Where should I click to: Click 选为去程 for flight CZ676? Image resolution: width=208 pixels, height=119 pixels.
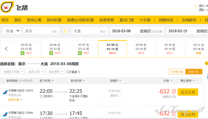[x=188, y=92]
